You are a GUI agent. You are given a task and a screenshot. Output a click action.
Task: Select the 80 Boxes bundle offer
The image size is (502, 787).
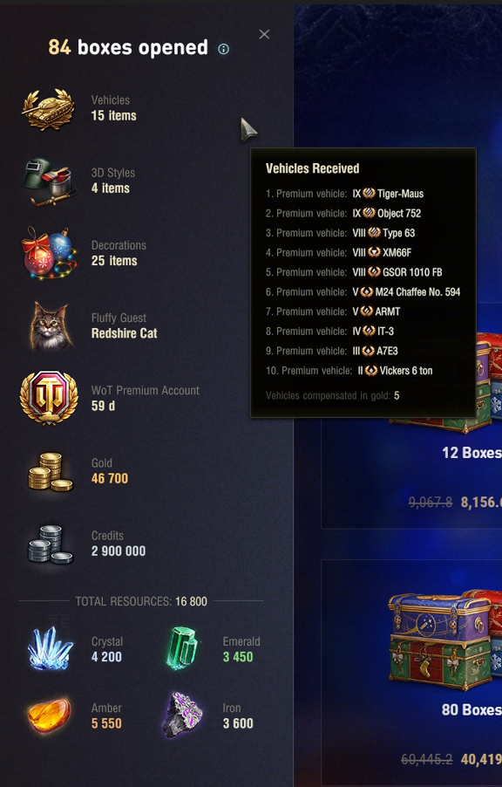[411, 673]
